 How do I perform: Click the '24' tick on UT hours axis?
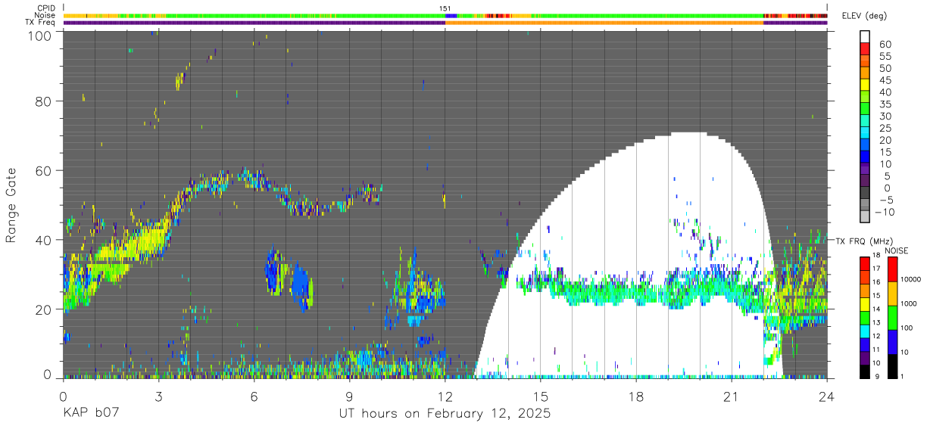tap(827, 396)
